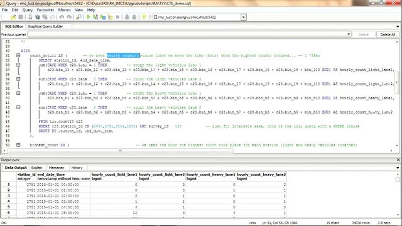The width and height of the screenshot is (402, 226).
Task: Click the Copy toolbar icon
Action: 38,17
